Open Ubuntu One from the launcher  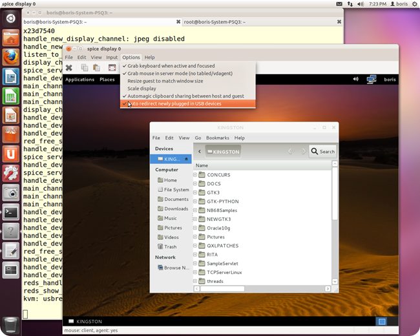(10, 154)
